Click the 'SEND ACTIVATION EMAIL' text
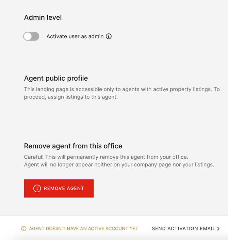228x240 pixels. click(x=183, y=228)
